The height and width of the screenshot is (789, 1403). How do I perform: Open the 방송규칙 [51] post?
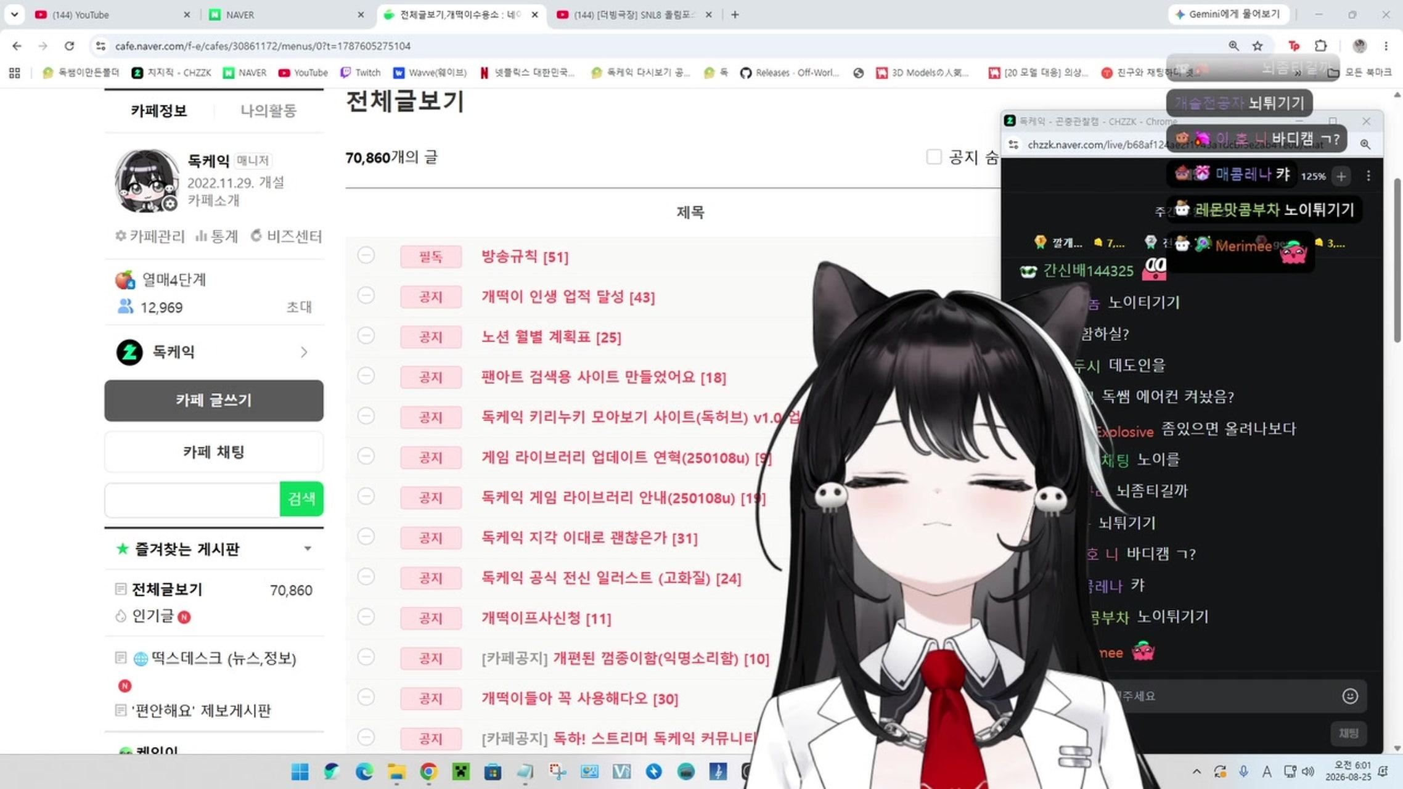coord(525,256)
